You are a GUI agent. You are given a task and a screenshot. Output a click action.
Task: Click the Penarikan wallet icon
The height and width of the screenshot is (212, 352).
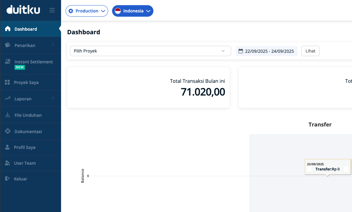coord(8,45)
